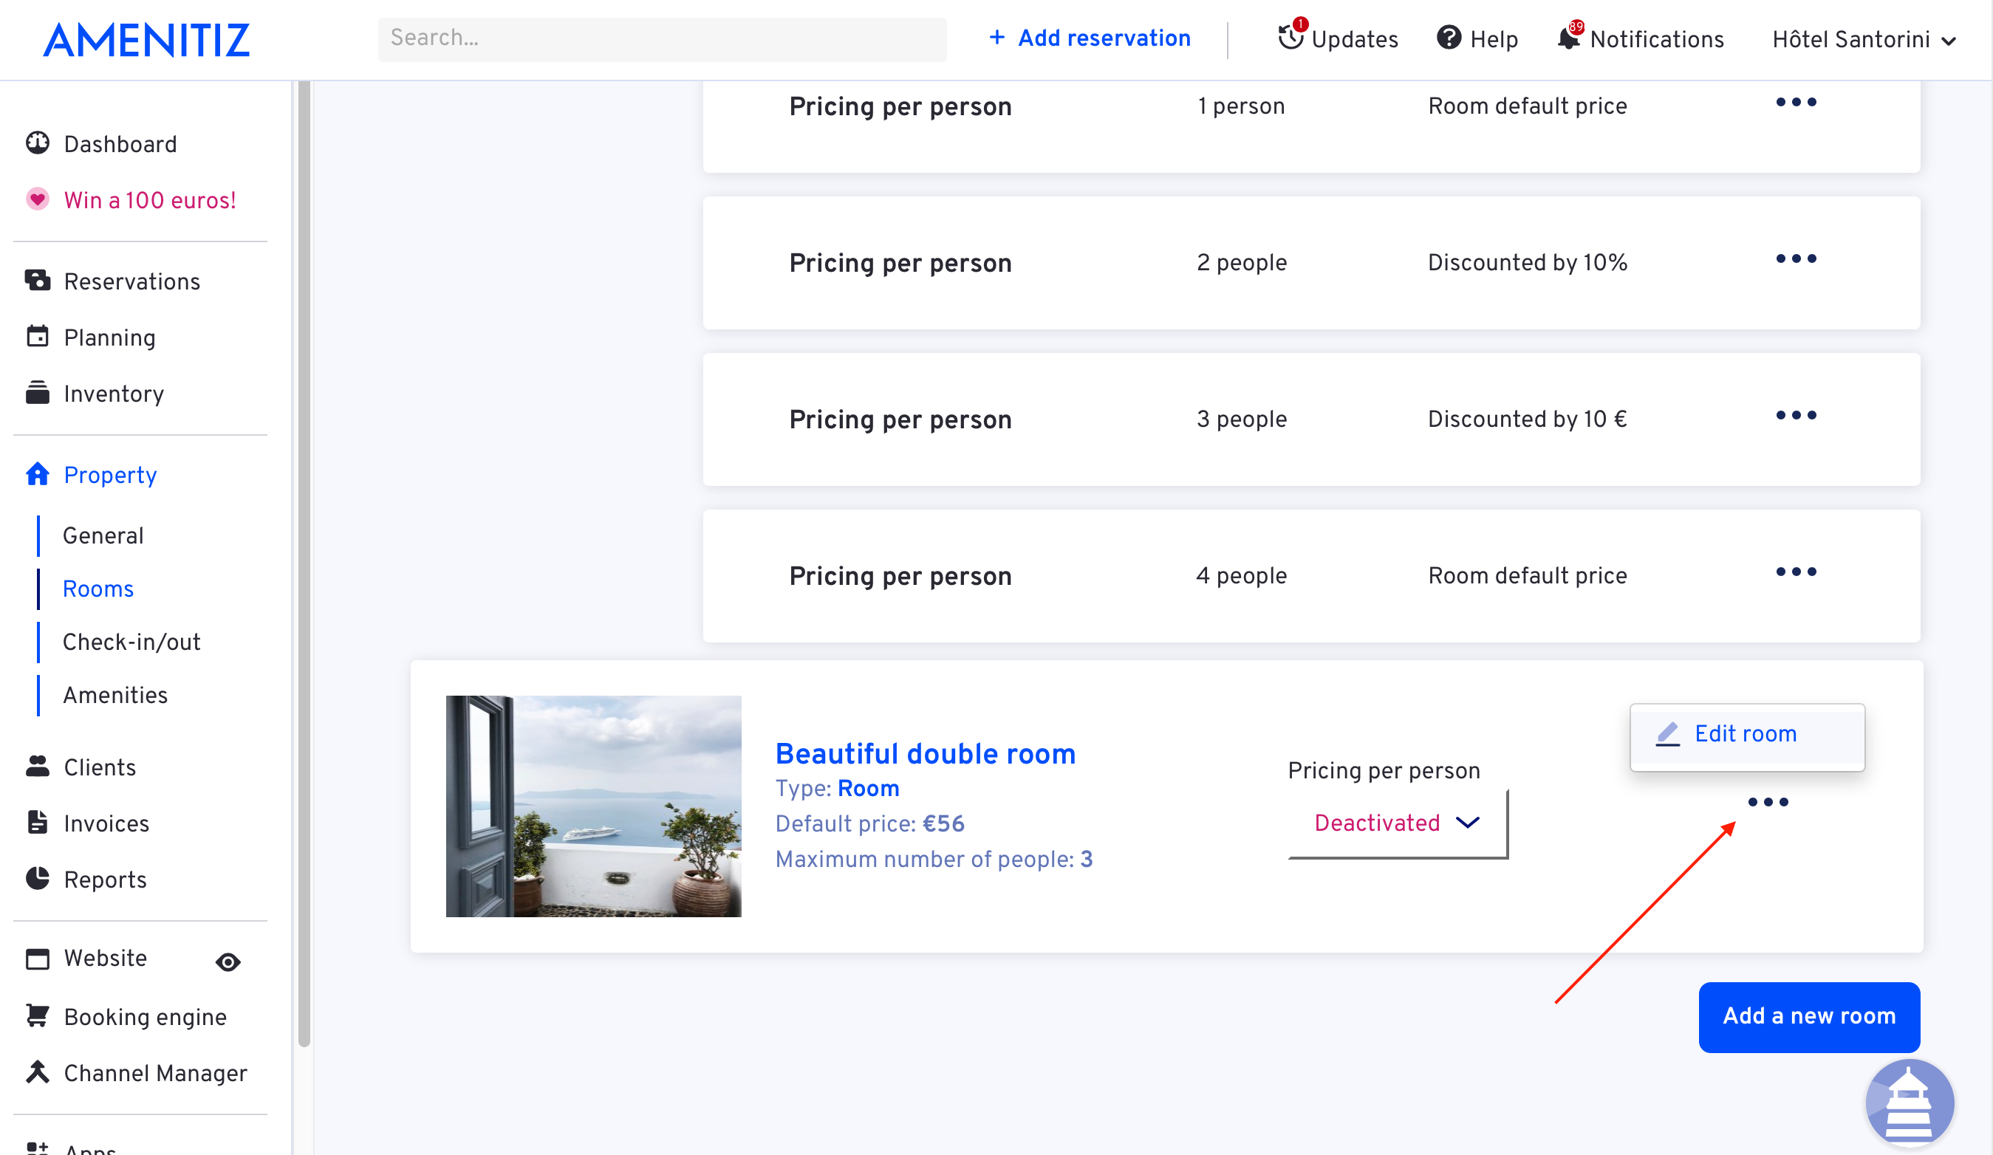Click the Clients people icon
This screenshot has height=1155, width=1993.
click(37, 767)
